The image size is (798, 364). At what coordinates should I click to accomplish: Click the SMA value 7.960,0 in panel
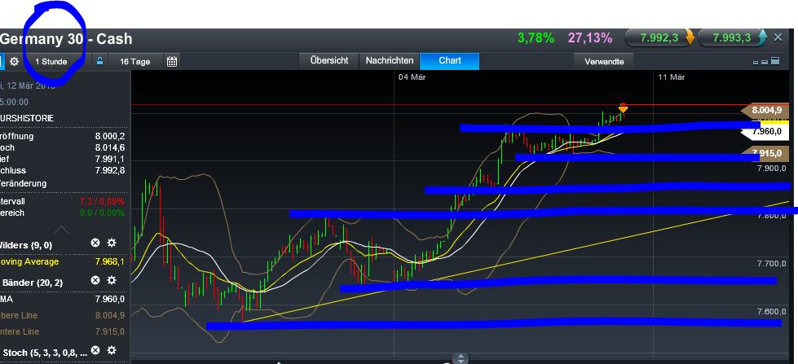[x=109, y=299]
